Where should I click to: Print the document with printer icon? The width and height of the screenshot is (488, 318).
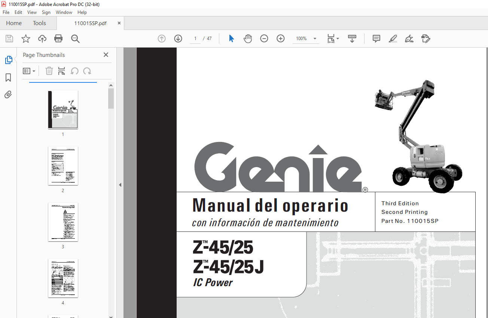(x=58, y=39)
